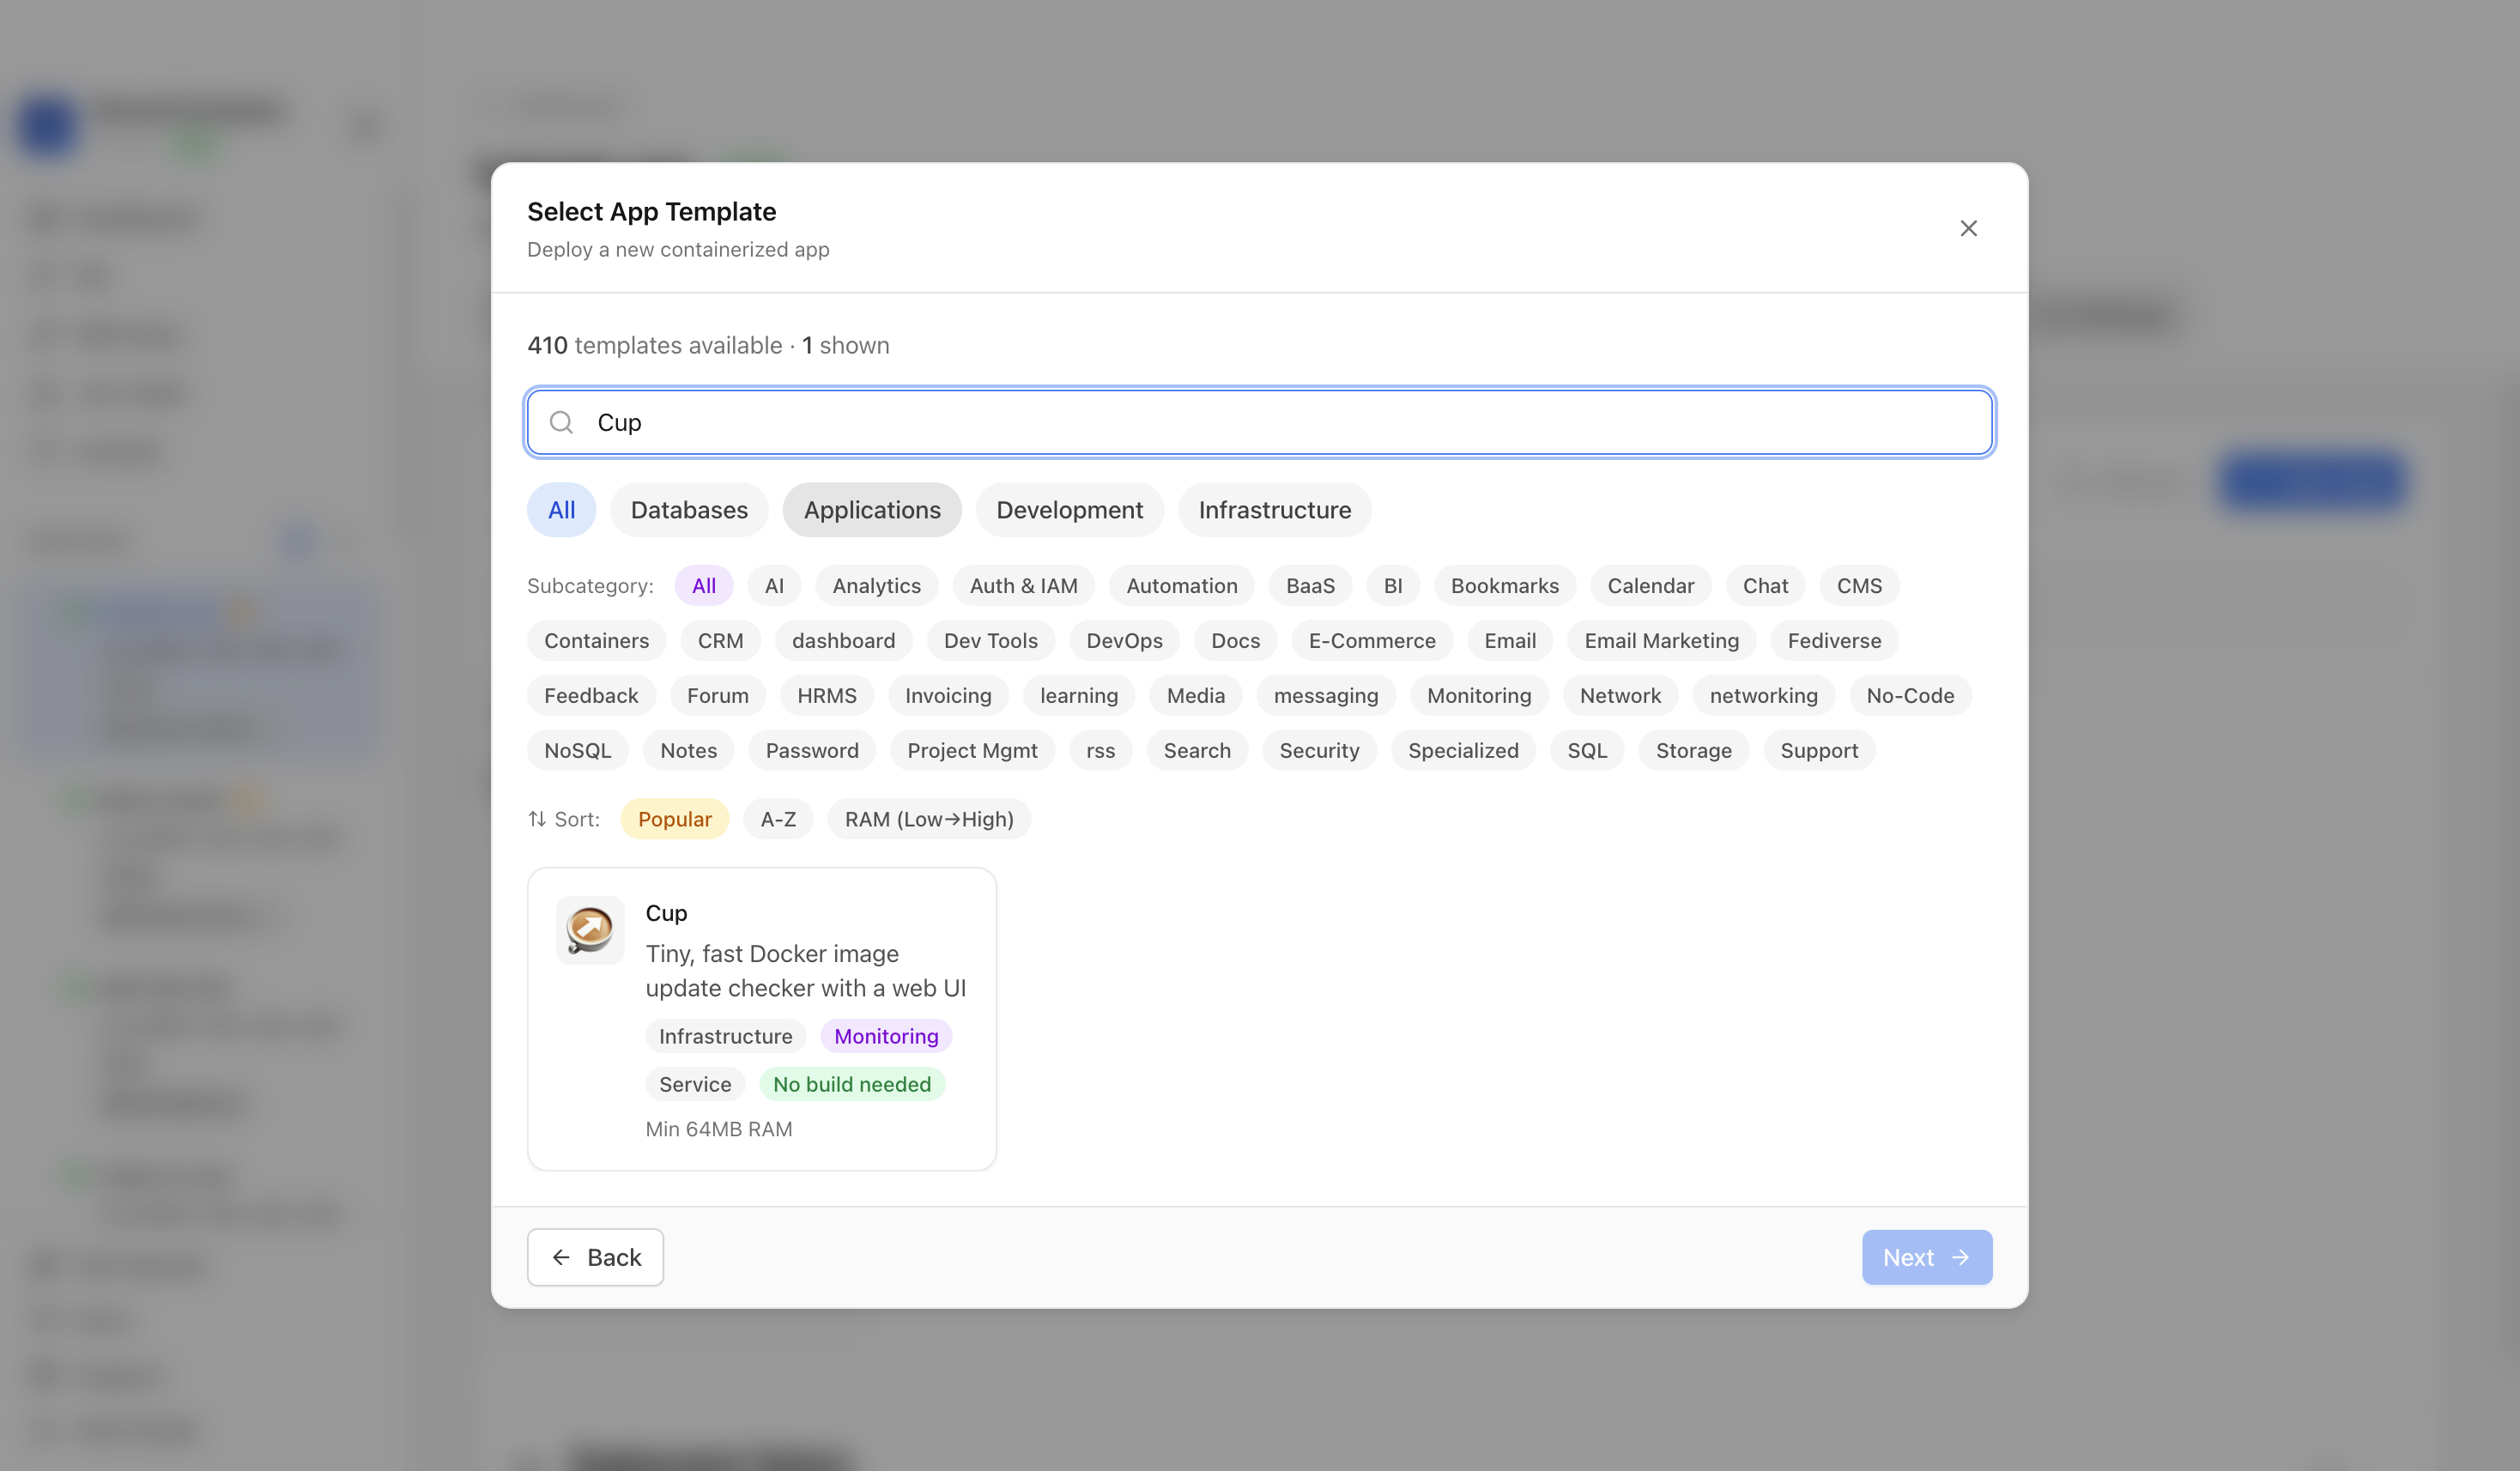Click the sort arrows icon
The image size is (2520, 1471).
coord(537,819)
